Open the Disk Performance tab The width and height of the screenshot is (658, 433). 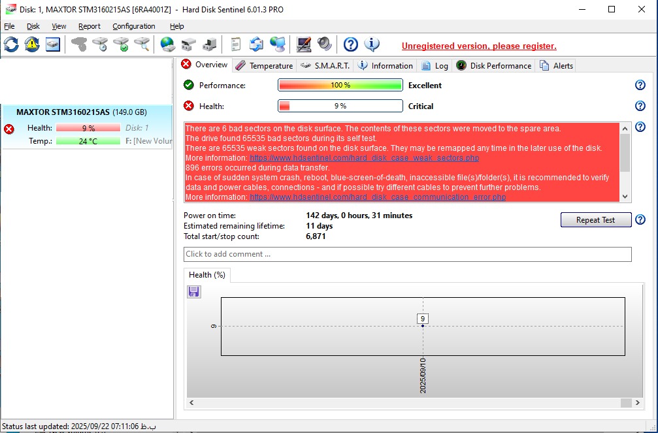click(494, 66)
